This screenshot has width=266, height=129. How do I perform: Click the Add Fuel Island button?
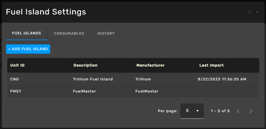28,49
